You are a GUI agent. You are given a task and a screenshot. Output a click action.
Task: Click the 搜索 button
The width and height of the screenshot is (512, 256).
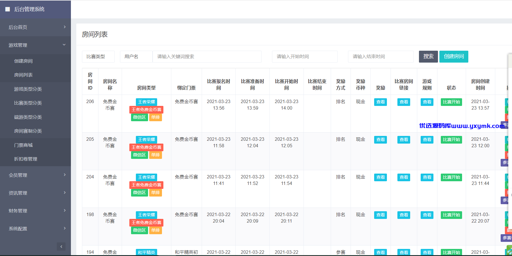pos(428,56)
